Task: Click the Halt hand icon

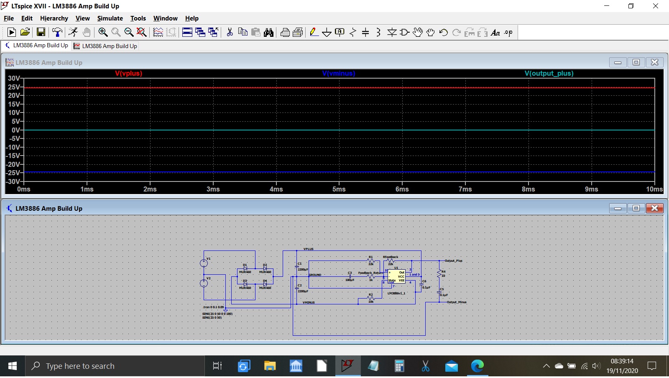Action: click(x=87, y=32)
